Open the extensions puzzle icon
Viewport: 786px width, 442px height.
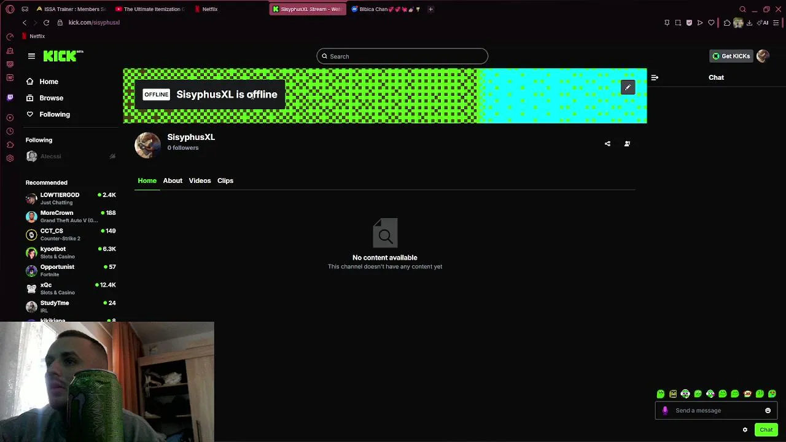point(727,23)
